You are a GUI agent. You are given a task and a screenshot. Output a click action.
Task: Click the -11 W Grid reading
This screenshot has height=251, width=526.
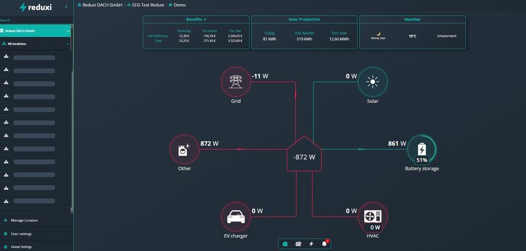coord(260,76)
